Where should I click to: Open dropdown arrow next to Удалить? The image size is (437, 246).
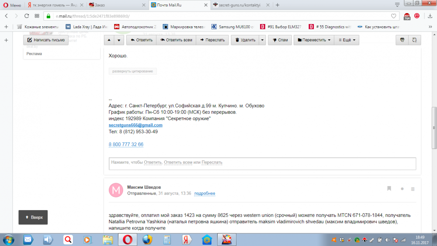coord(262,40)
